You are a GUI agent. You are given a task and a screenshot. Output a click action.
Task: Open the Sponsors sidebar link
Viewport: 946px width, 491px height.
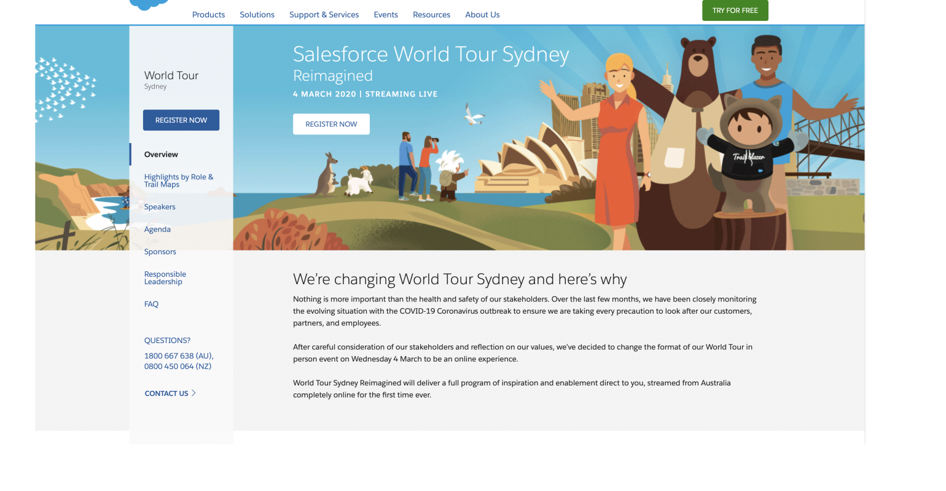tap(160, 252)
